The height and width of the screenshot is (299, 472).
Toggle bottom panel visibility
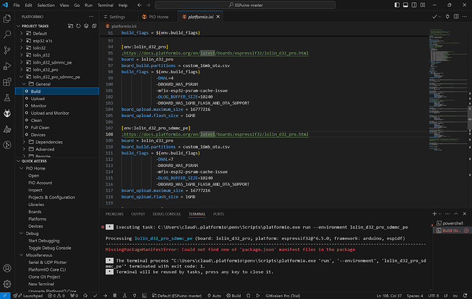coord(406,5)
